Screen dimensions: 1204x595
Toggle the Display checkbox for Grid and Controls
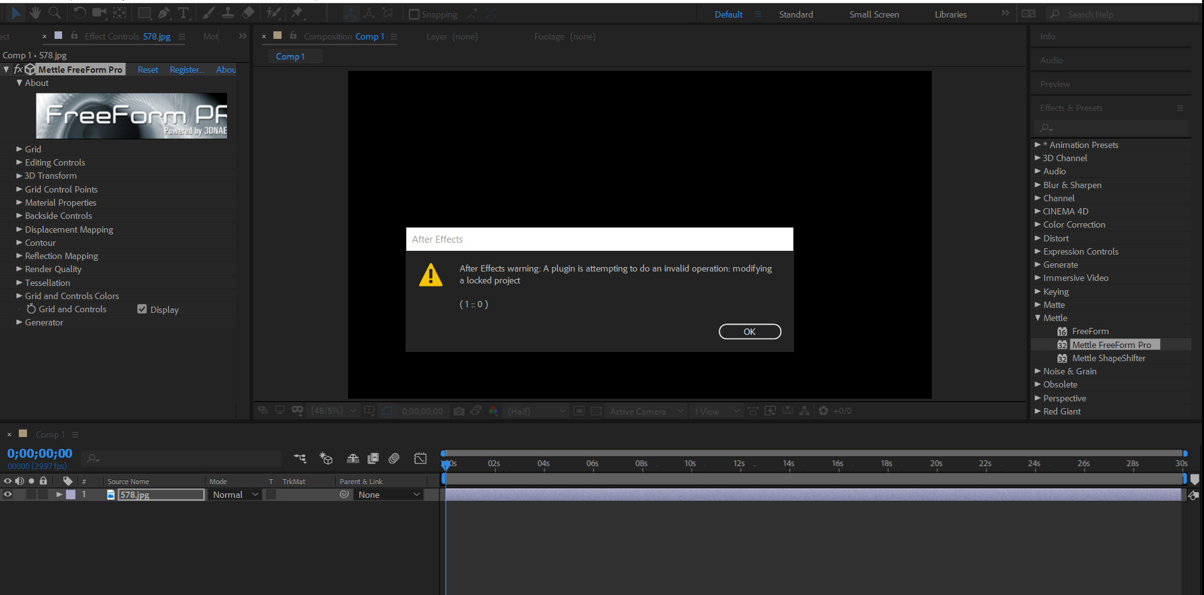coord(142,309)
